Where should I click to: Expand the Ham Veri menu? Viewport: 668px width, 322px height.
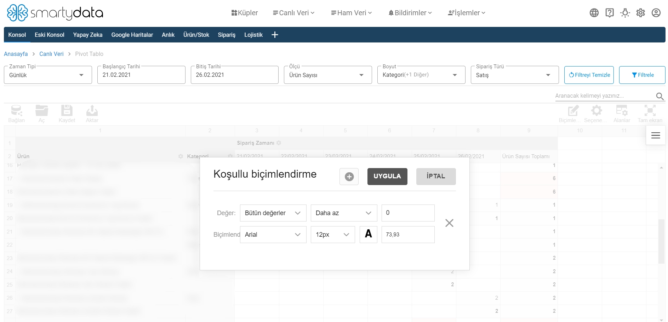352,13
